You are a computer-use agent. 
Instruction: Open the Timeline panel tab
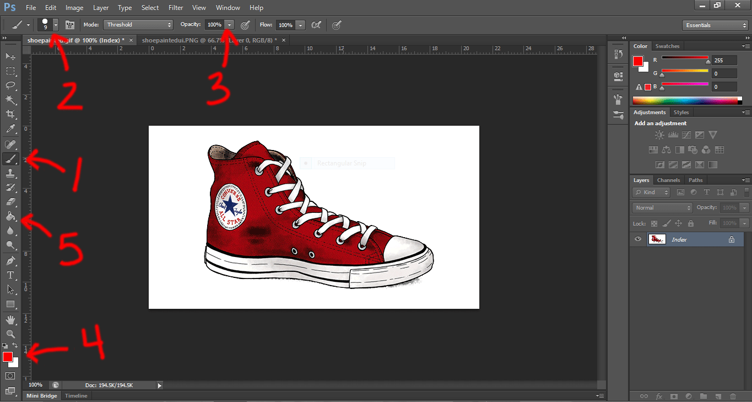76,396
